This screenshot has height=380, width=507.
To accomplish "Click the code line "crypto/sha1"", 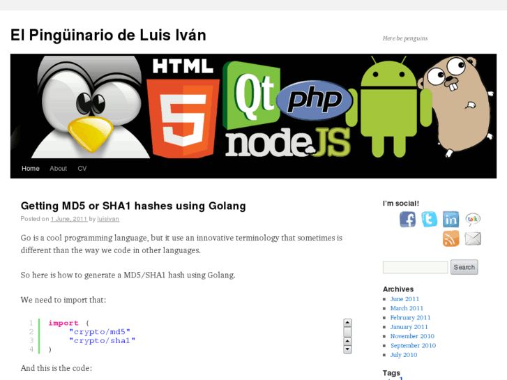I will click(x=103, y=340).
